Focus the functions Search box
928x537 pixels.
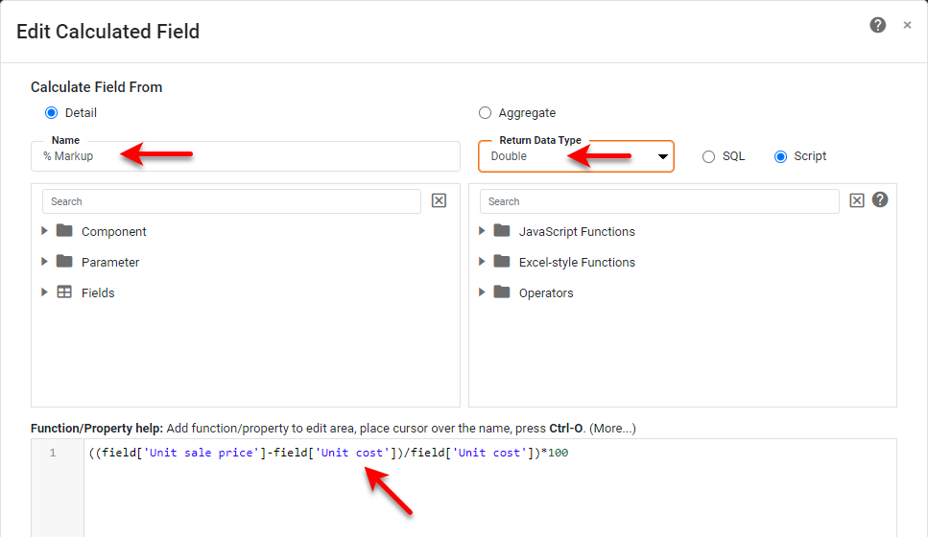tap(659, 201)
